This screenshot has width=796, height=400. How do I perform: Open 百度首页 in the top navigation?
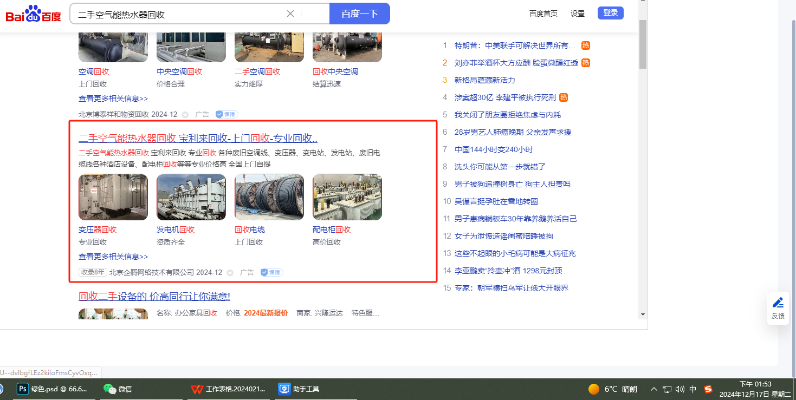pos(543,13)
